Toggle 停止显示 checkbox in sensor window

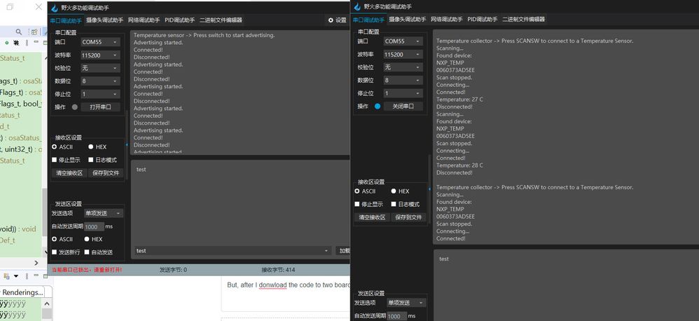click(x=55, y=160)
